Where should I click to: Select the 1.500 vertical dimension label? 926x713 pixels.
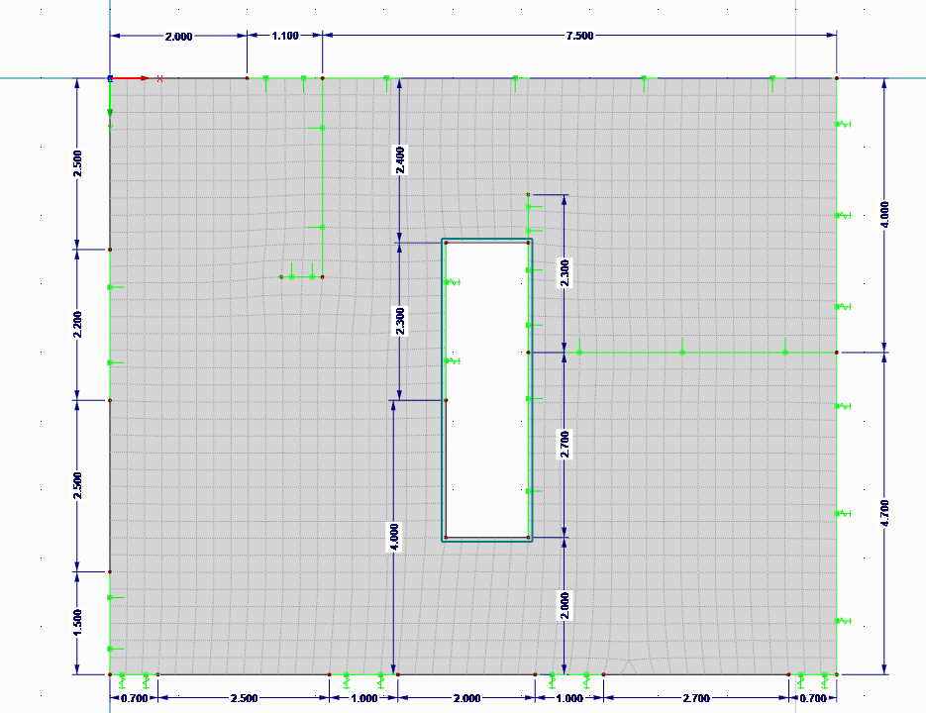77,623
